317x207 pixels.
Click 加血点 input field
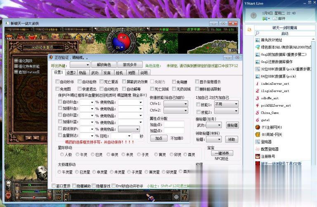point(174,124)
